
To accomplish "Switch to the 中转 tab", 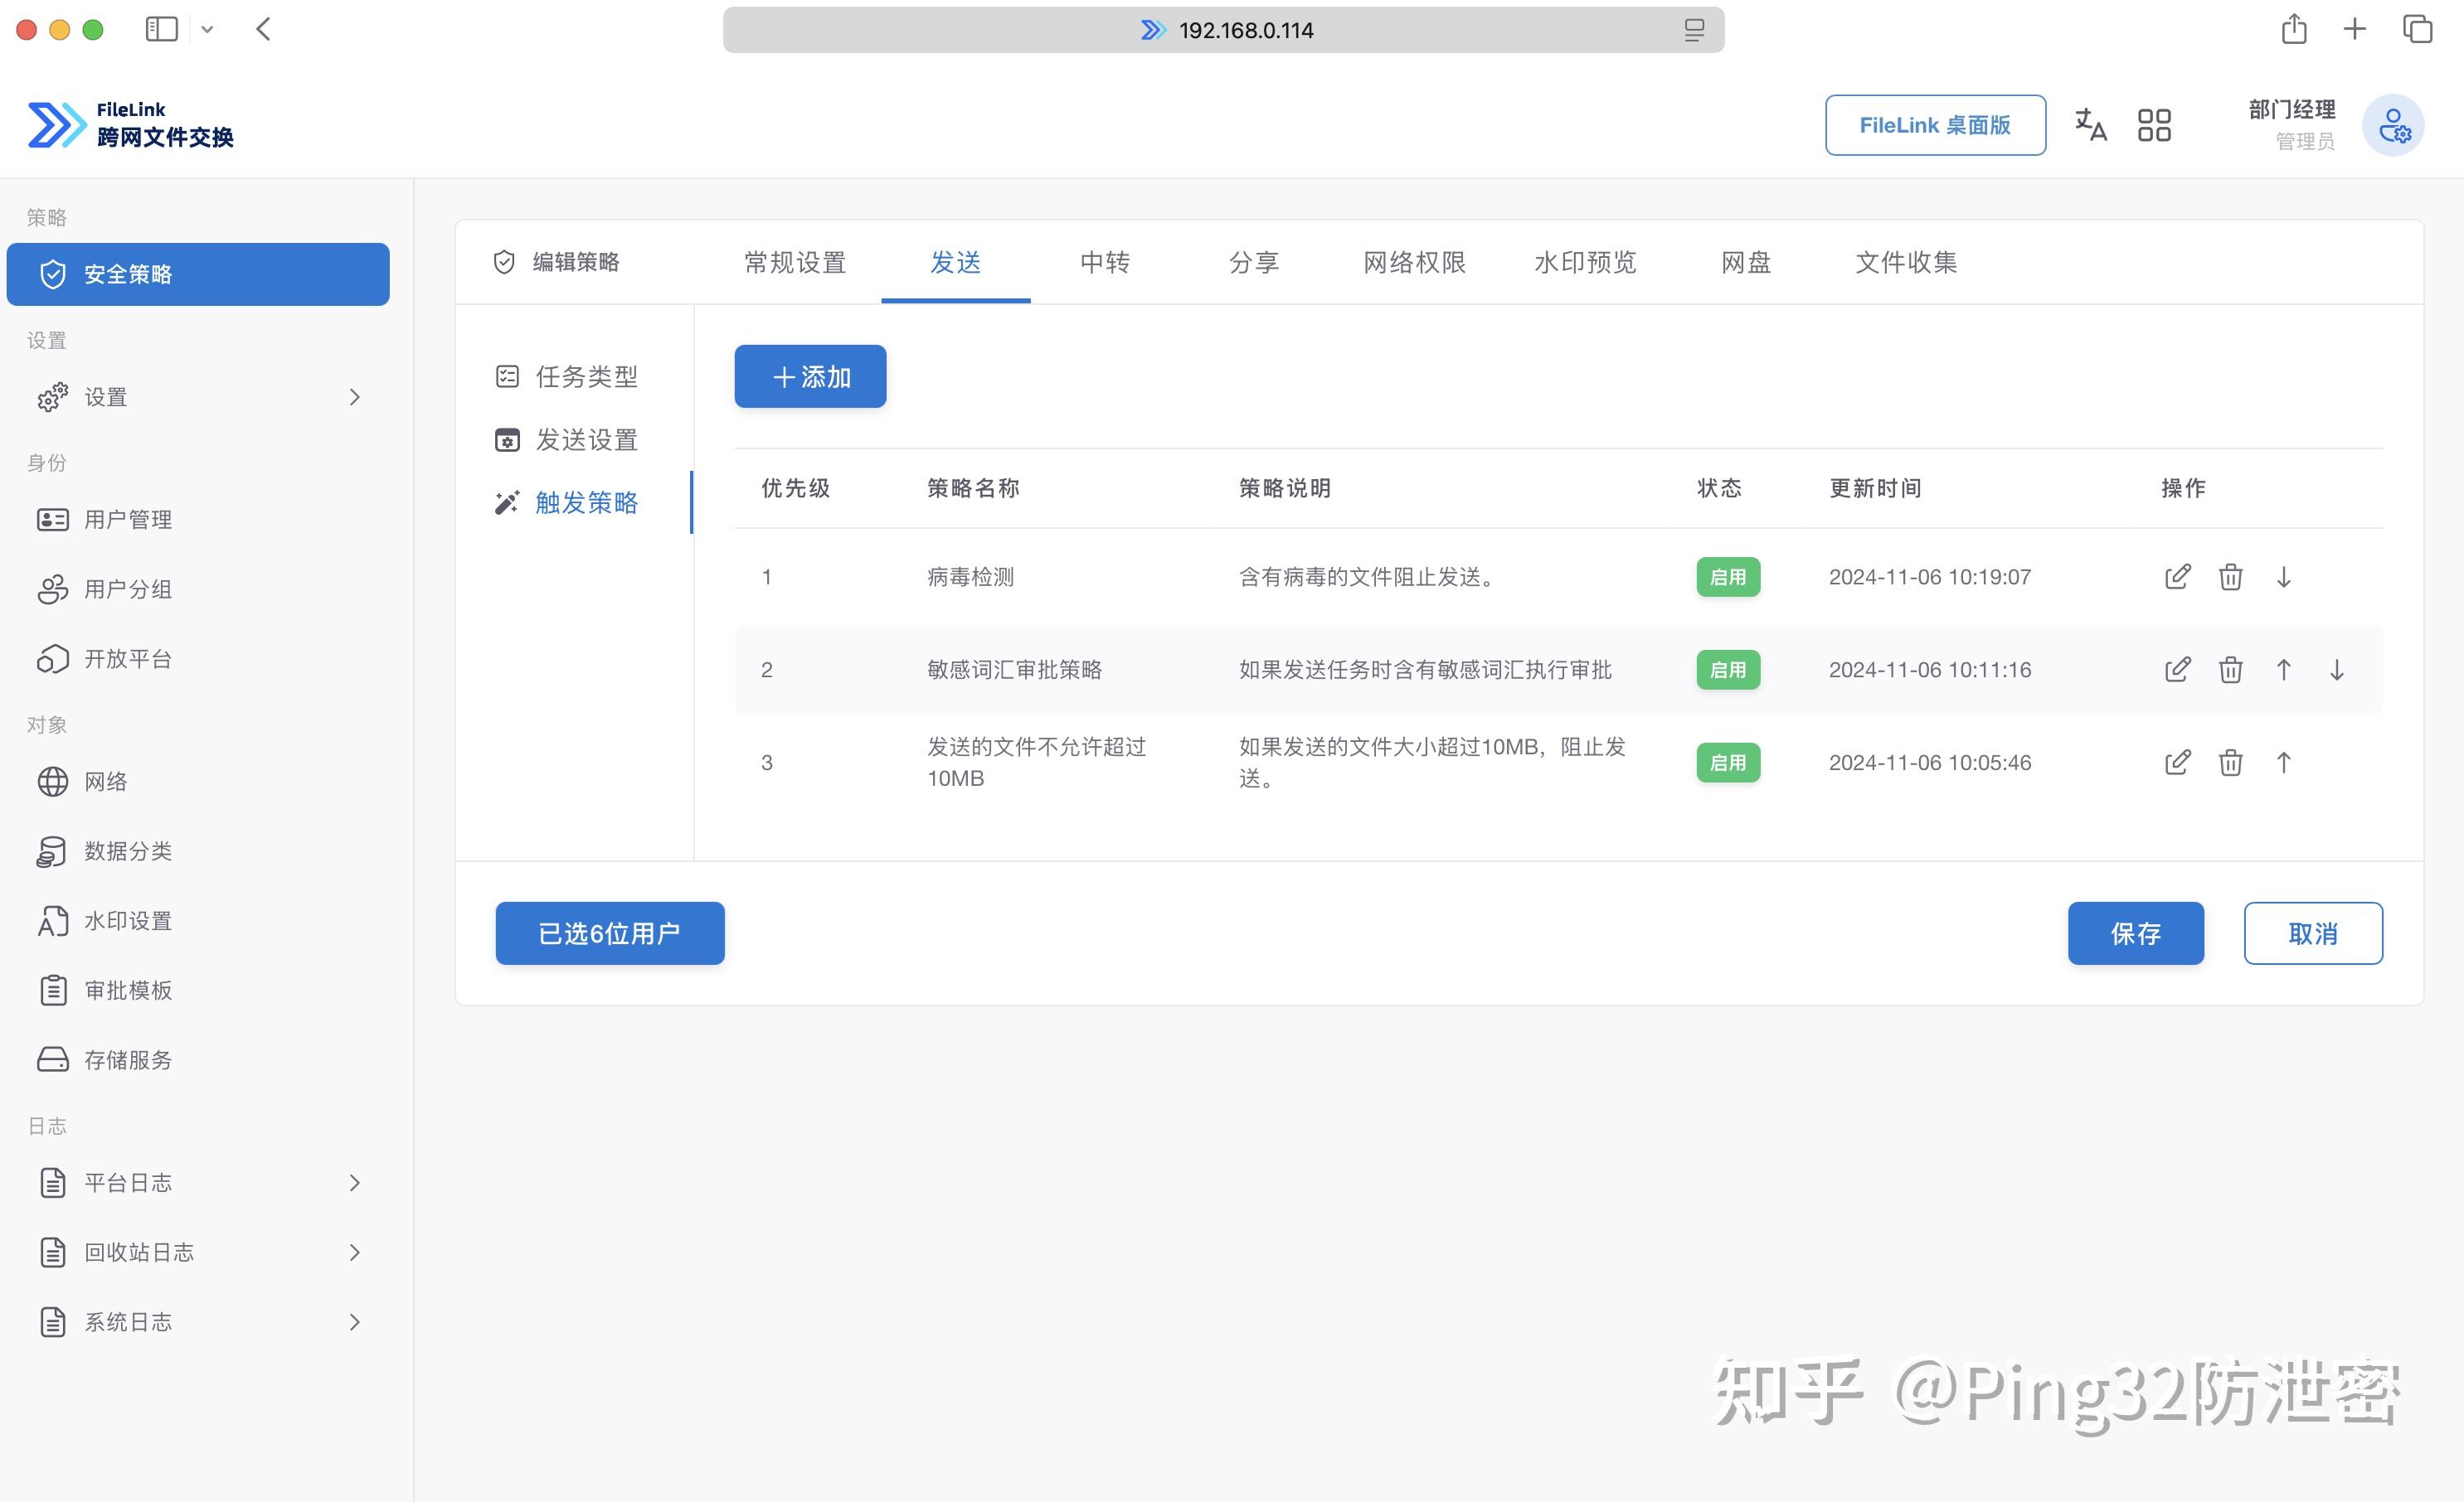I will 1105,262.
